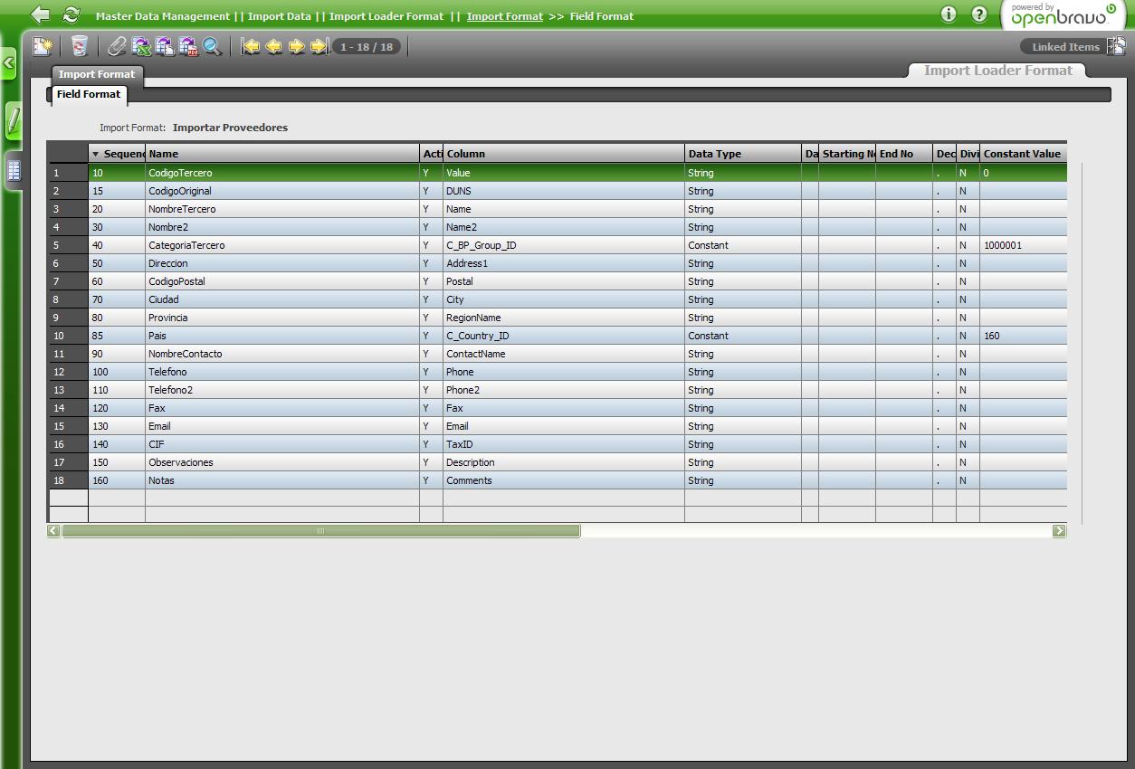The width and height of the screenshot is (1135, 769).
Task: Click the C_BP_Group_ID column cell
Action: pyautogui.click(x=564, y=245)
